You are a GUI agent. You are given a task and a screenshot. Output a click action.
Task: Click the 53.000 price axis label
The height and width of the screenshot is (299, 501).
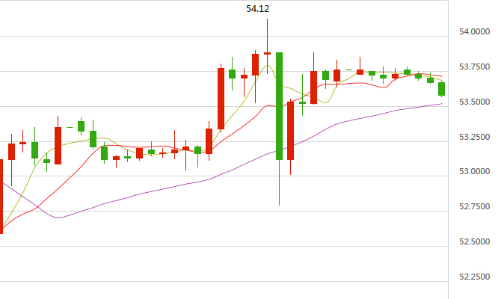point(476,172)
